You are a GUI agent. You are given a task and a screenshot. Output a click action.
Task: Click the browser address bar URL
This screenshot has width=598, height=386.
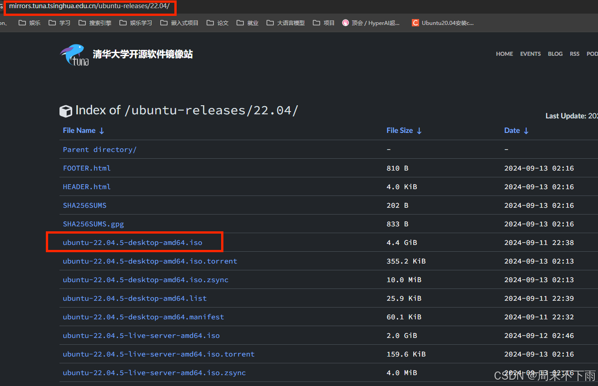(x=89, y=6)
